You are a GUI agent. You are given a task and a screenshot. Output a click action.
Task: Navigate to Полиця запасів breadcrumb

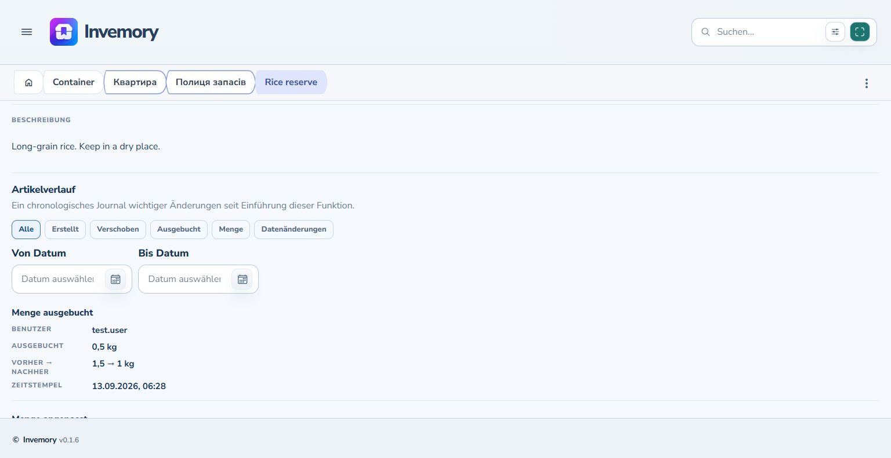tap(211, 82)
